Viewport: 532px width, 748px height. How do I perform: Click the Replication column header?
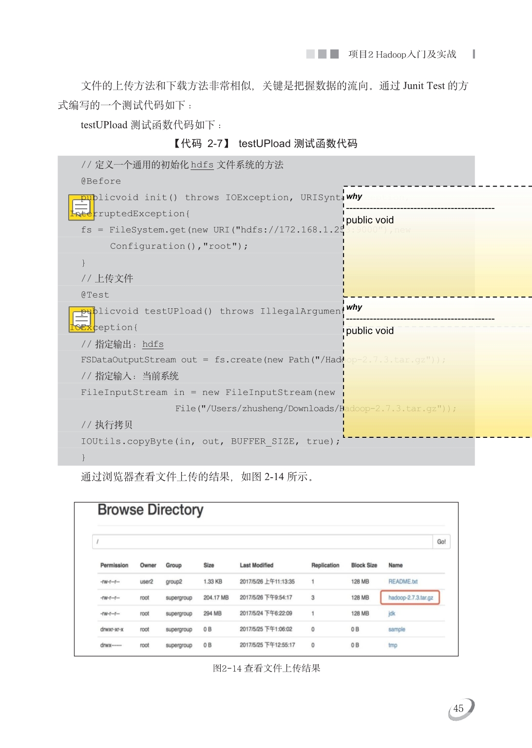pyautogui.click(x=325, y=565)
